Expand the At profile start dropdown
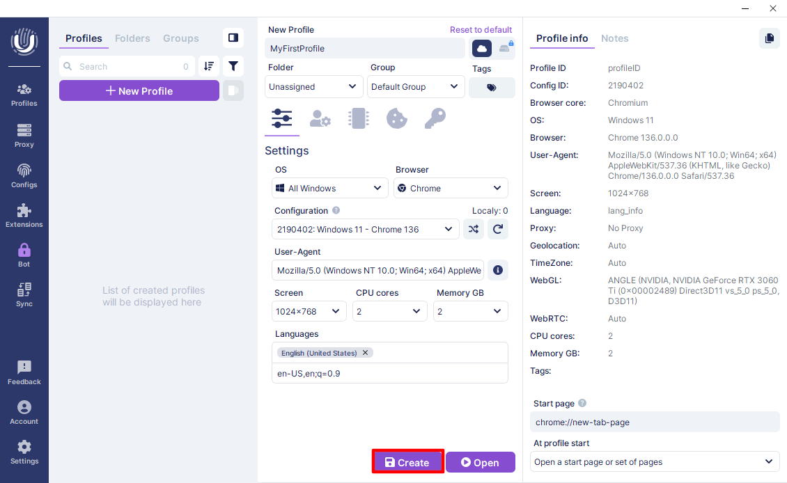The image size is (787, 483). coord(654,461)
